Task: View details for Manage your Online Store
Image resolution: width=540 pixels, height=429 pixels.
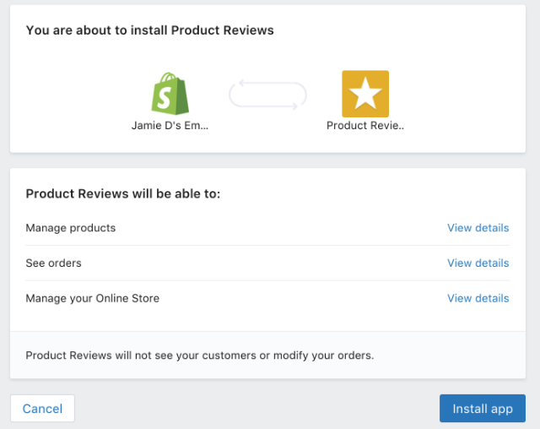Action: click(478, 298)
